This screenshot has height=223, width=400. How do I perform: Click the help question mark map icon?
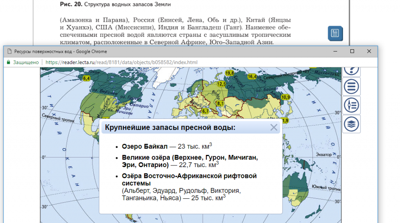coord(351,71)
